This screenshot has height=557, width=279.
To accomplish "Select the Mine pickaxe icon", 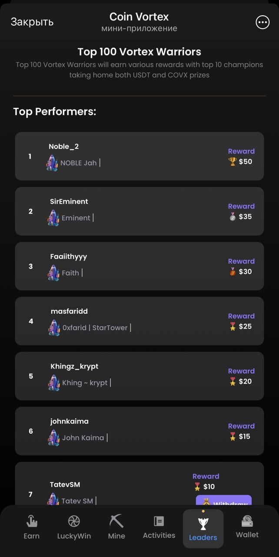I will pyautogui.click(x=116, y=520).
